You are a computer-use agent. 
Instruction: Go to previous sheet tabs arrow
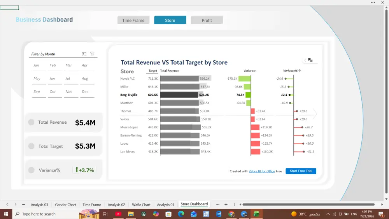point(7,204)
